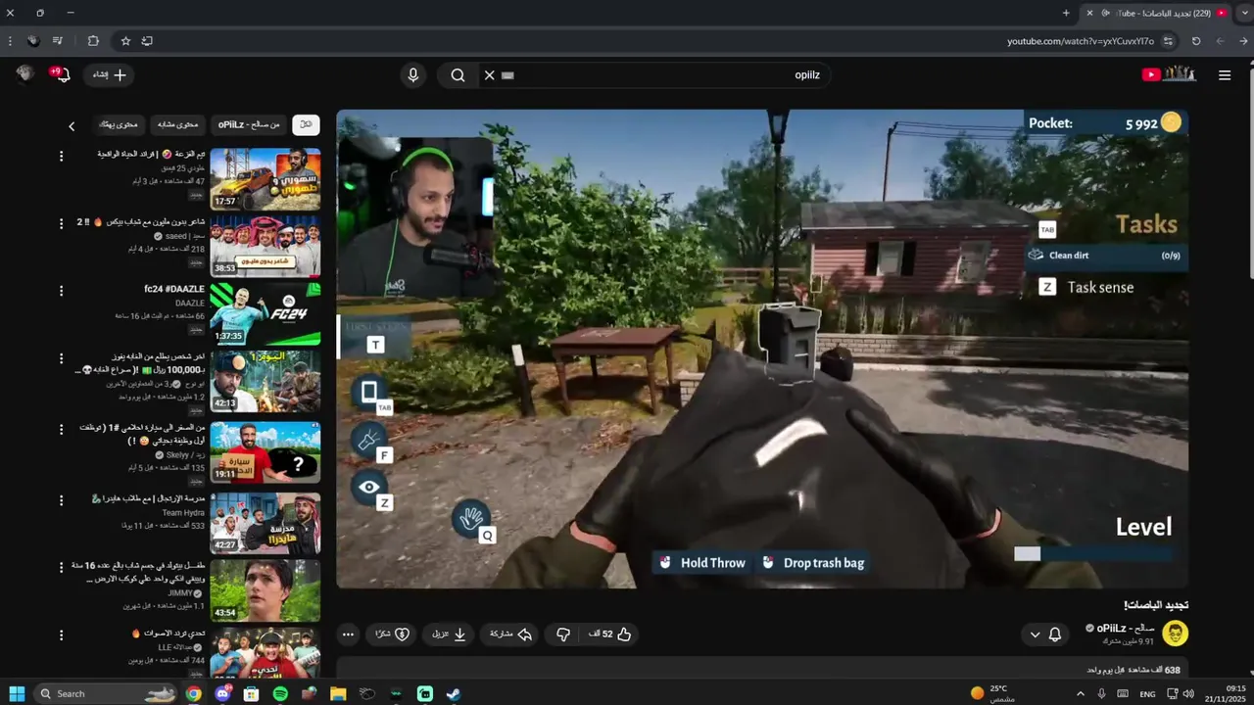
Task: Open the 19:11 car video thumbnail
Action: (265, 452)
